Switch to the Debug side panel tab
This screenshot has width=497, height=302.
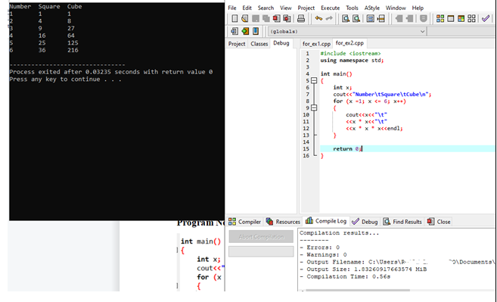(x=281, y=43)
